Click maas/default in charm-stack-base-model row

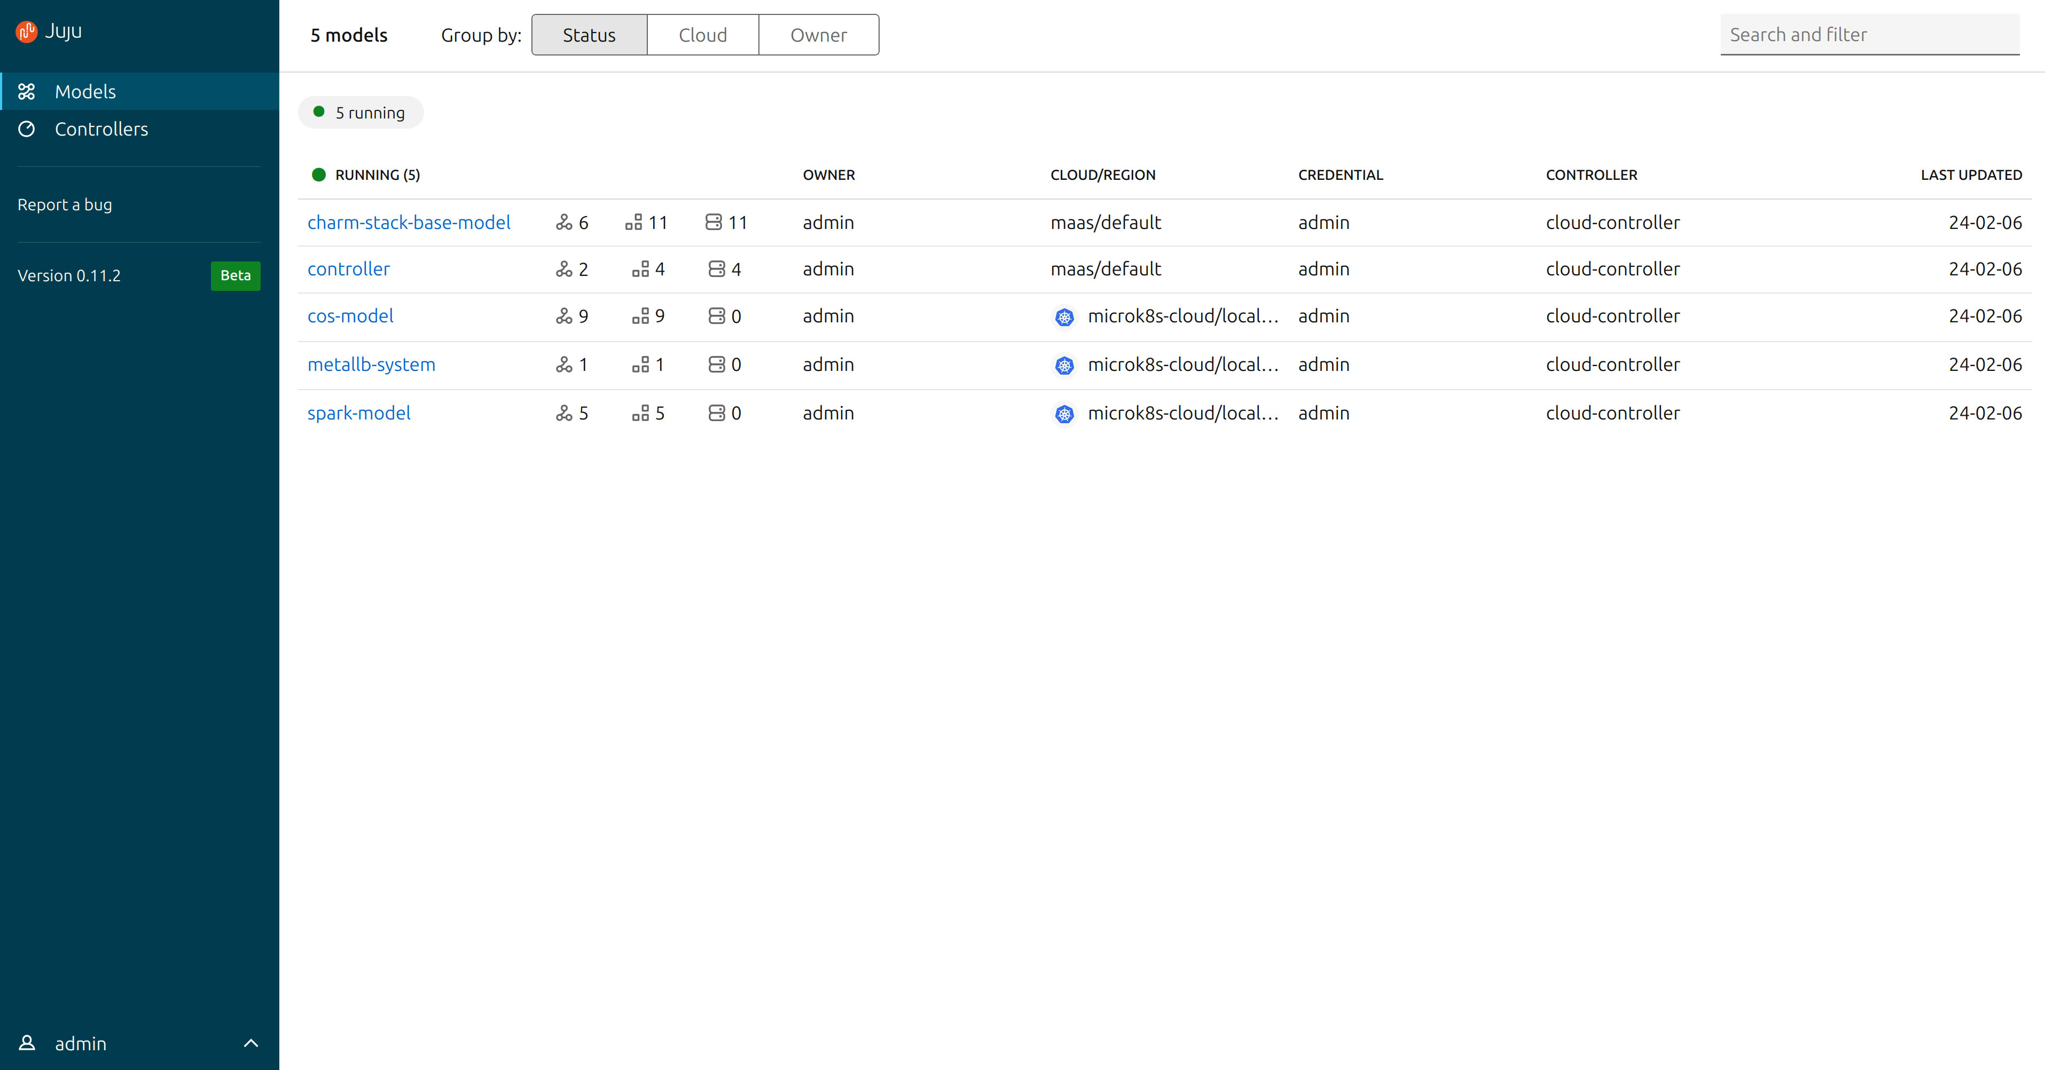[x=1105, y=222]
